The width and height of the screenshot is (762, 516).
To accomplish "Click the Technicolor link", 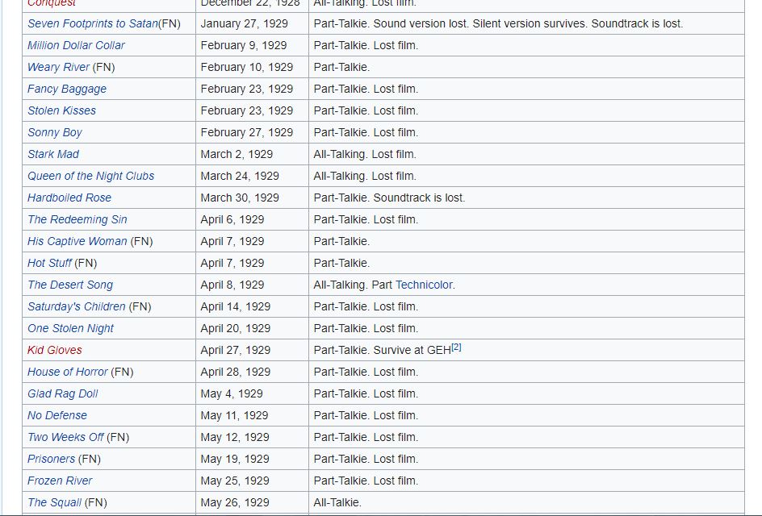I will pos(424,285).
